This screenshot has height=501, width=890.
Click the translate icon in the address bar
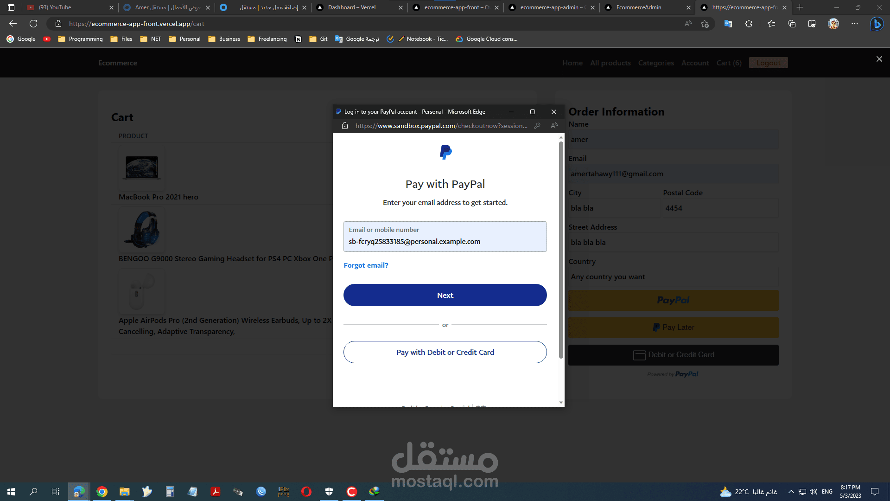point(728,24)
